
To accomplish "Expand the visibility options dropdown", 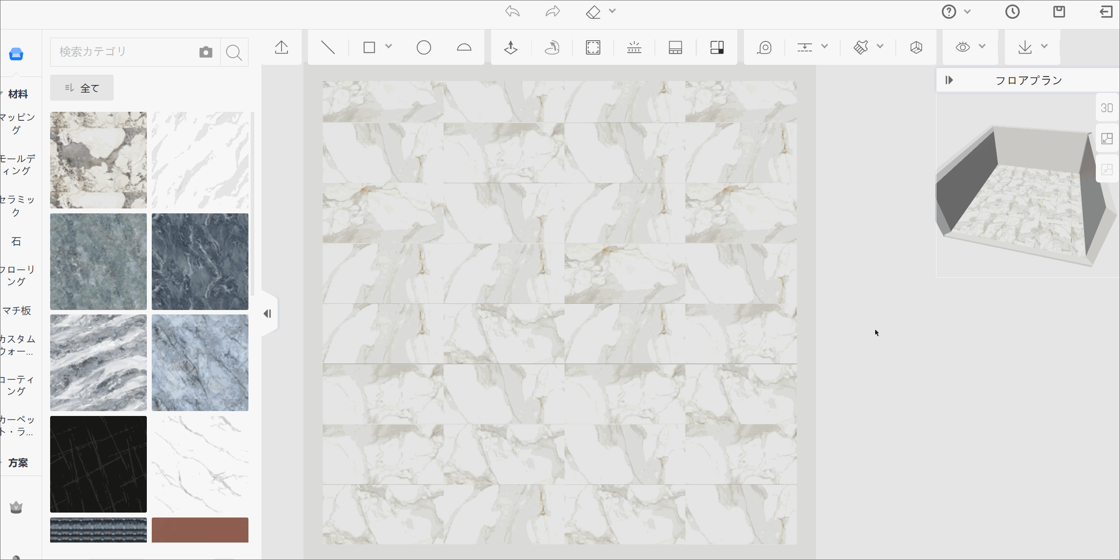I will pyautogui.click(x=982, y=46).
